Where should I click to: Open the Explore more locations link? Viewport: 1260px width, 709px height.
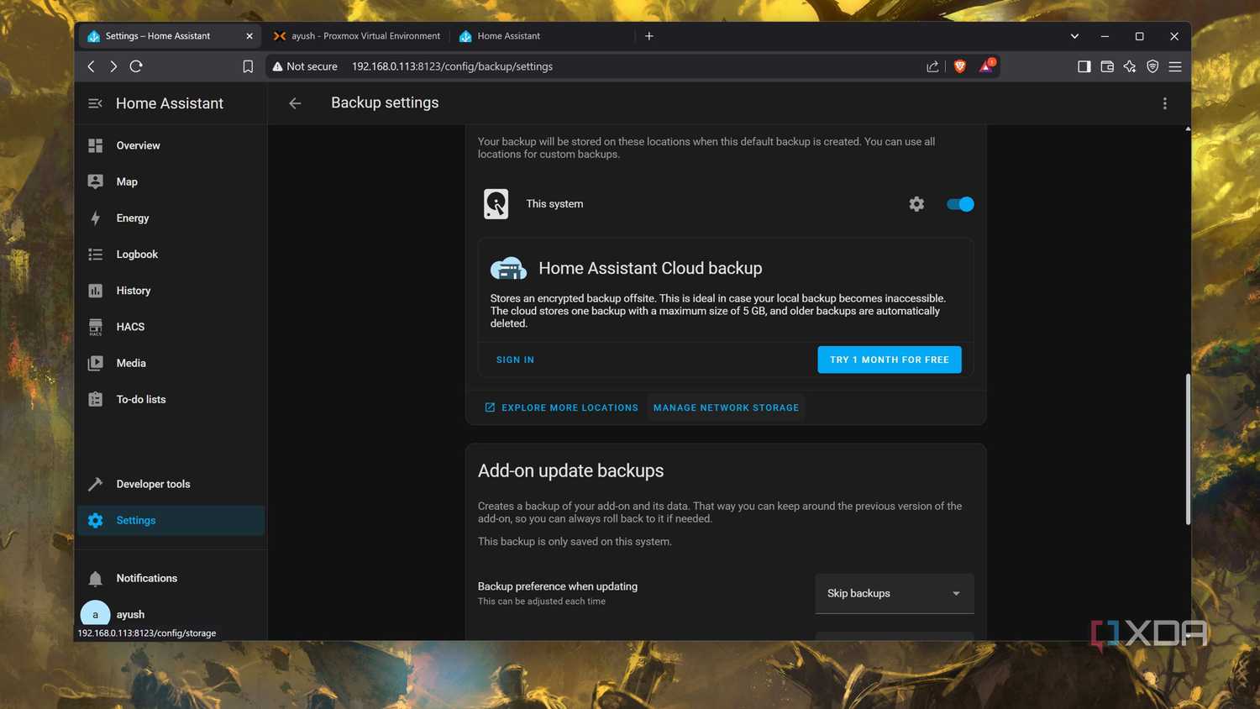click(561, 407)
